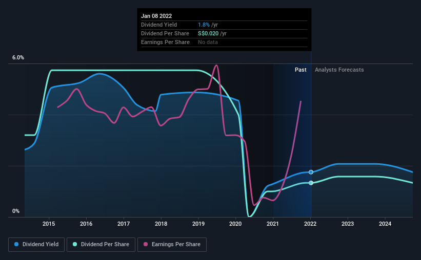This screenshot has width=421, height=260.
Task: Click the 6.0% y-axis label
Action: (x=18, y=58)
